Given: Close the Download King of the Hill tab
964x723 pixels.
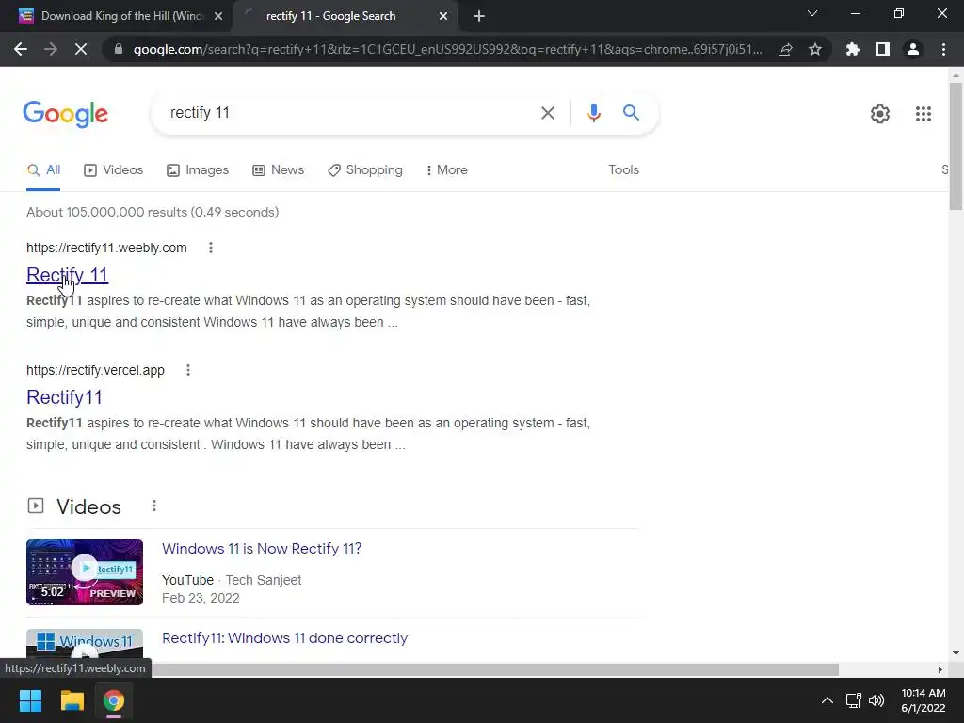Looking at the screenshot, I should tap(218, 17).
